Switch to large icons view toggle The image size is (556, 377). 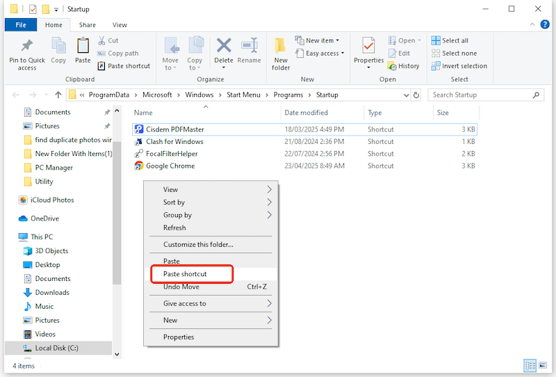click(x=544, y=365)
